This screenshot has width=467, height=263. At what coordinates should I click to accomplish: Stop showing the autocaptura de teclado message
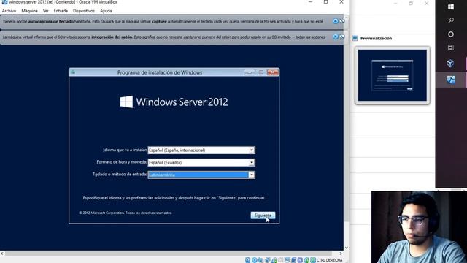click(342, 21)
